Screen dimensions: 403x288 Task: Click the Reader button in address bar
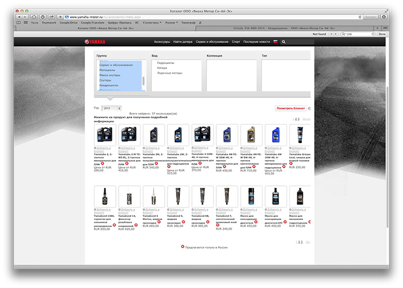point(370,17)
